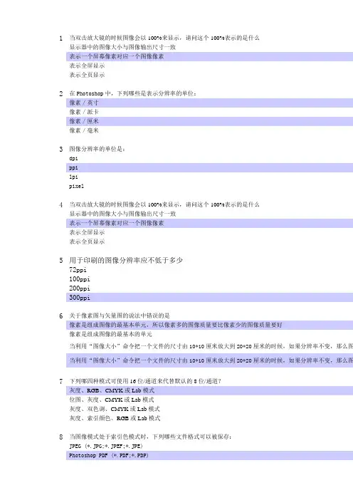
Task: Select the '200ppi' option
Action: point(80,288)
